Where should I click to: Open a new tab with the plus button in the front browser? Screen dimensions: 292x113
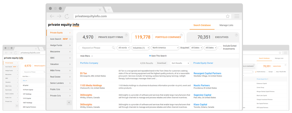(109, 10)
